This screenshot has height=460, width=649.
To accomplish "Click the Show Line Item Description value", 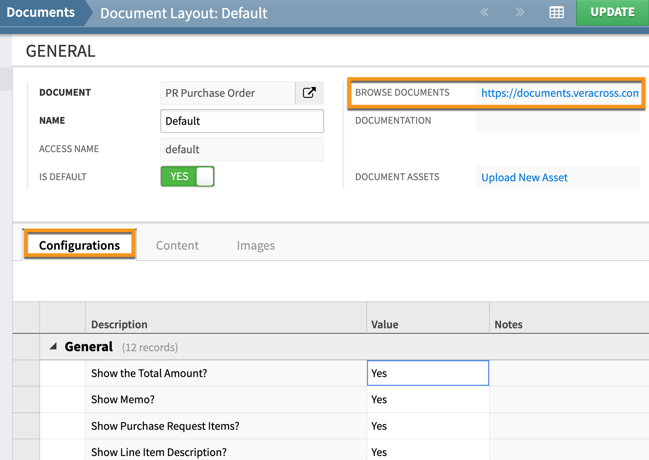I will click(x=428, y=452).
